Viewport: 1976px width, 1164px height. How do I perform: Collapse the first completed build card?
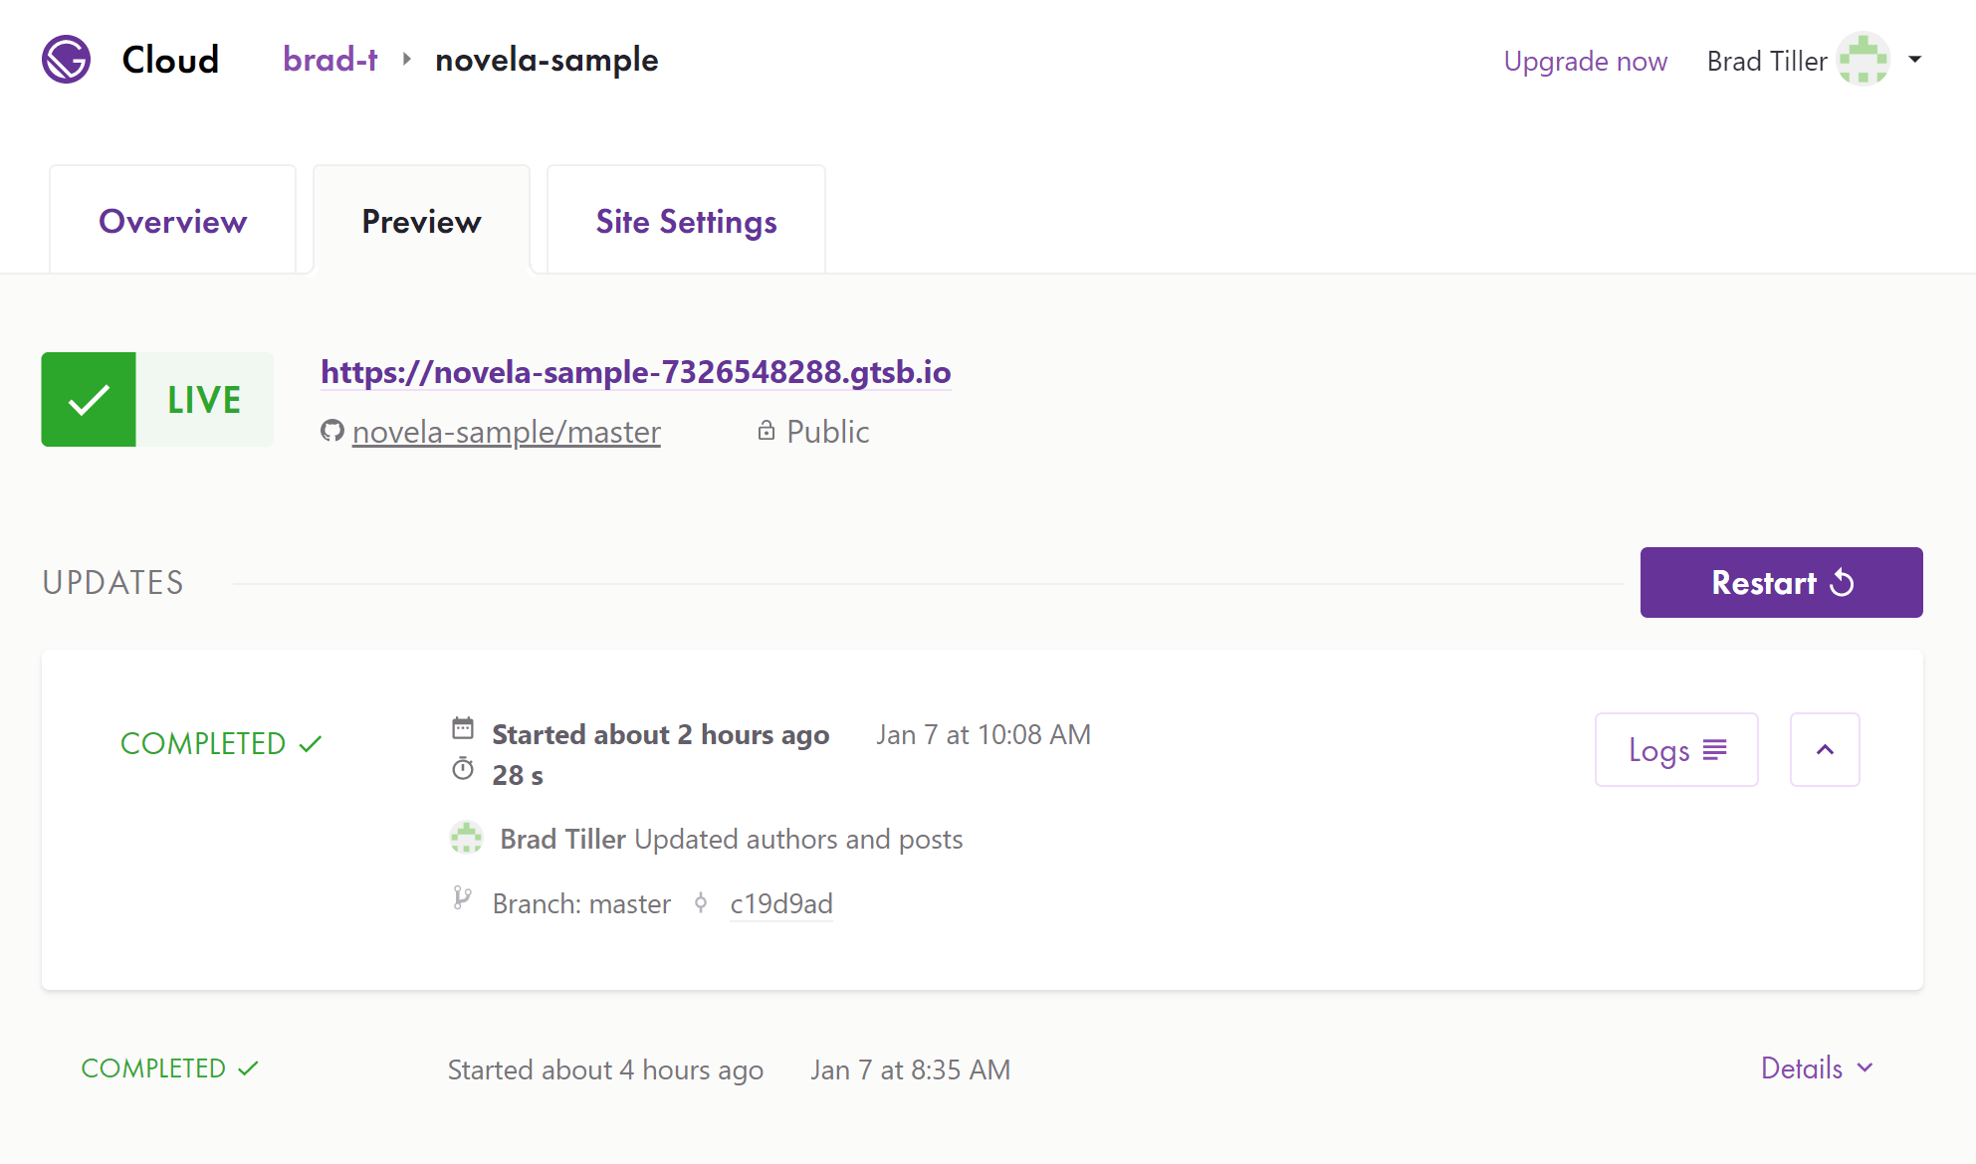1825,750
